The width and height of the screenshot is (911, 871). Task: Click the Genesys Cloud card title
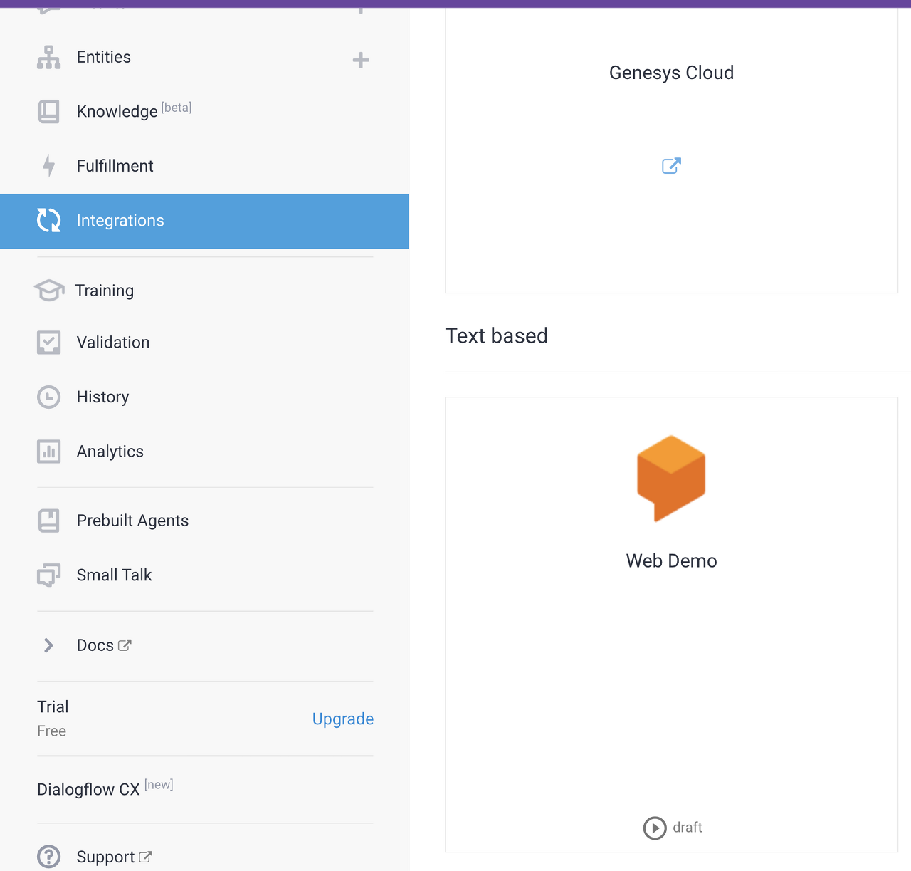point(671,73)
